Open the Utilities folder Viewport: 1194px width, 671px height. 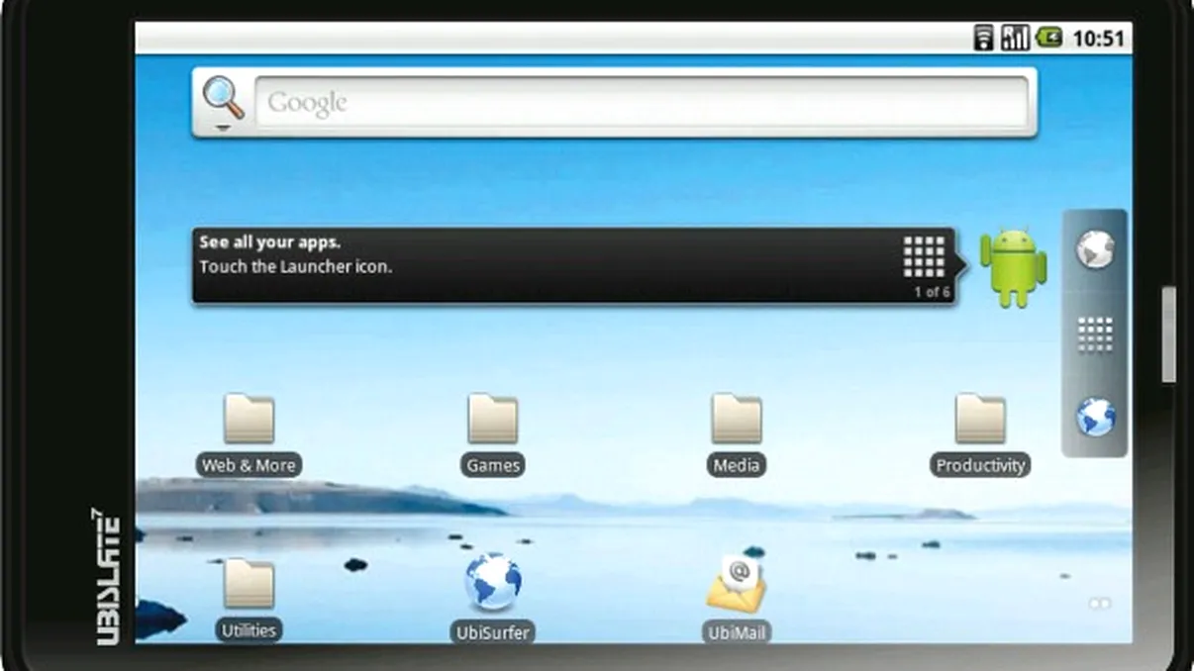pyautogui.click(x=249, y=585)
